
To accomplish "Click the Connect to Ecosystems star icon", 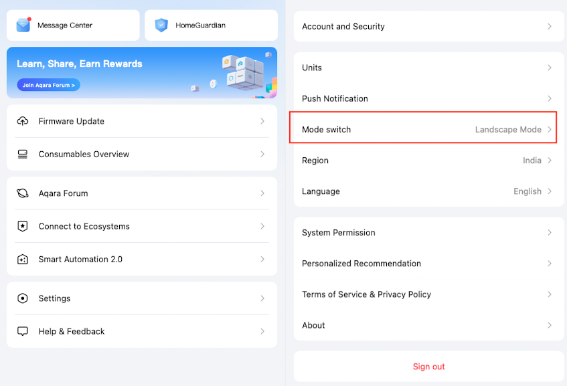I will pyautogui.click(x=23, y=226).
